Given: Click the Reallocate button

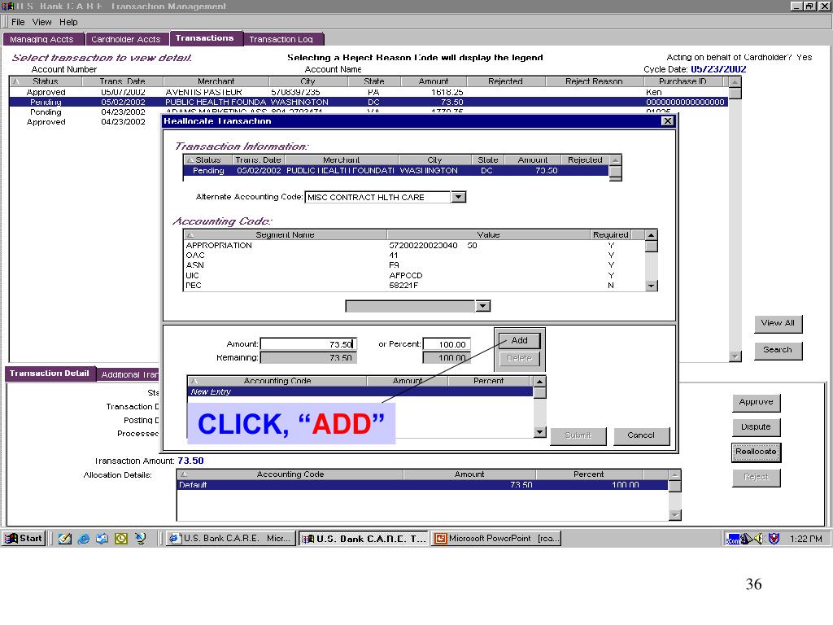Looking at the screenshot, I should pos(756,452).
